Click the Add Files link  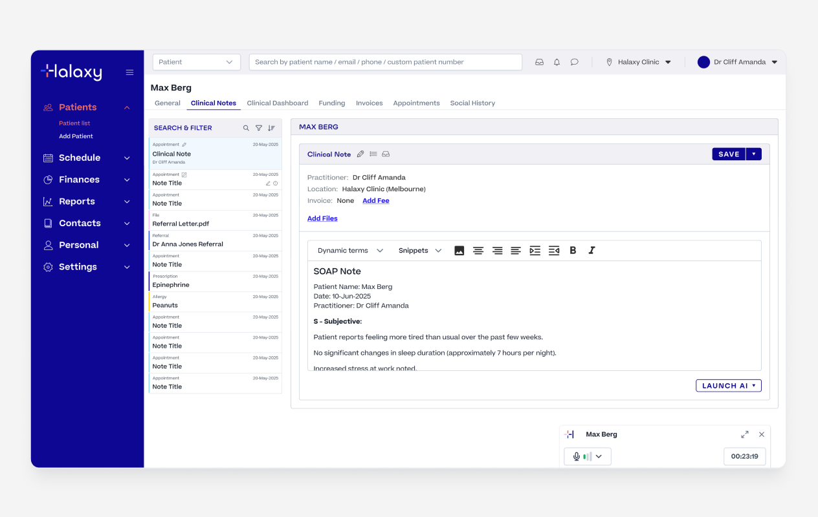click(x=322, y=218)
